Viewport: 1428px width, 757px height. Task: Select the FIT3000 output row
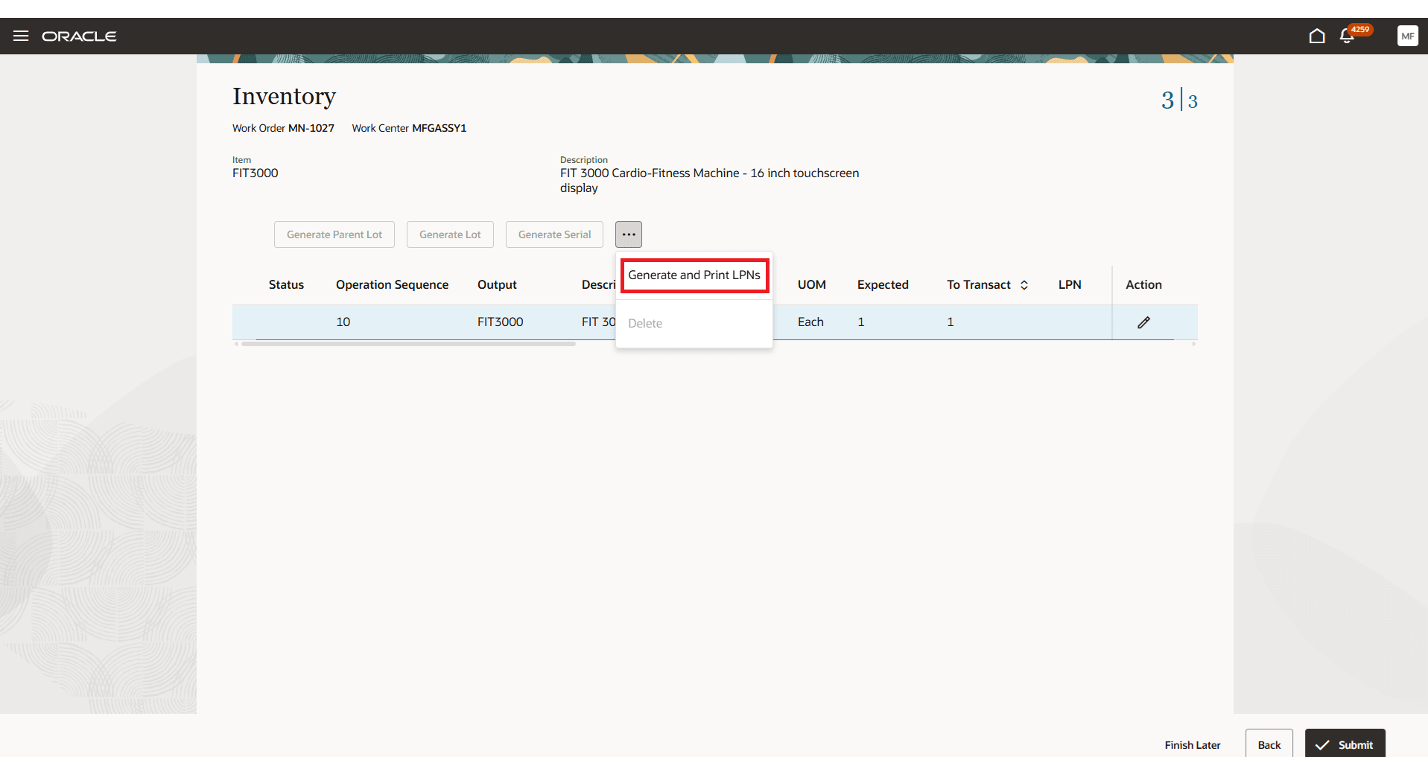[x=499, y=322]
